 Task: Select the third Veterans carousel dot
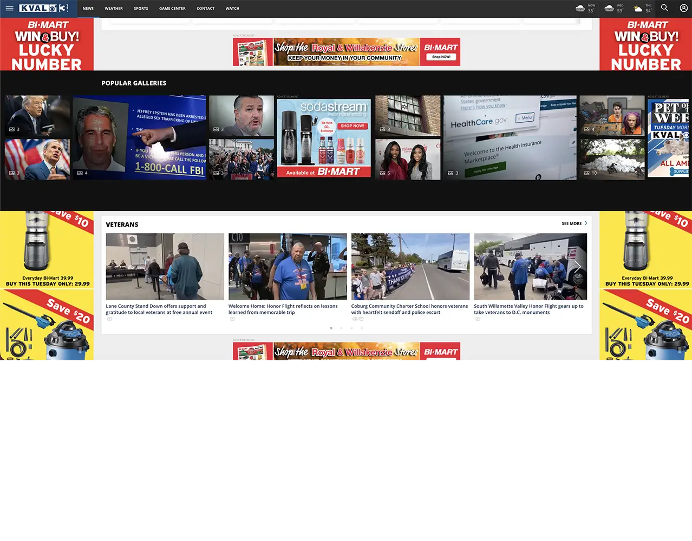coord(351,328)
